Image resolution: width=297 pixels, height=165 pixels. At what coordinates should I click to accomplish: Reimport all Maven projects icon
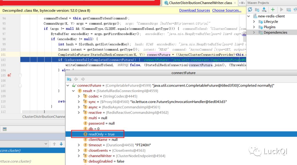pyautogui.click(x=250, y=10)
